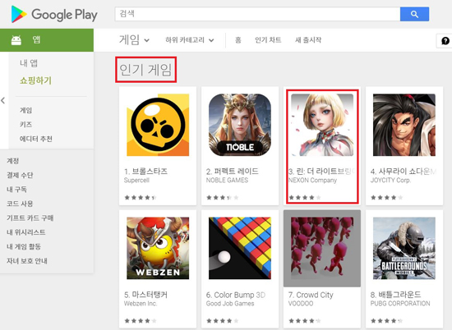Open the help question mark icon
The width and height of the screenshot is (452, 330).
[445, 41]
